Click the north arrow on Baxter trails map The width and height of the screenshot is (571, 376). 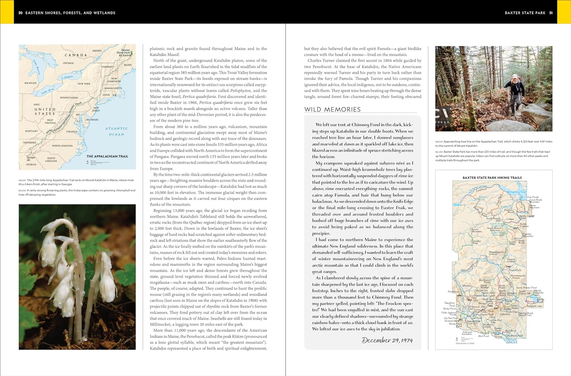pos(457,339)
